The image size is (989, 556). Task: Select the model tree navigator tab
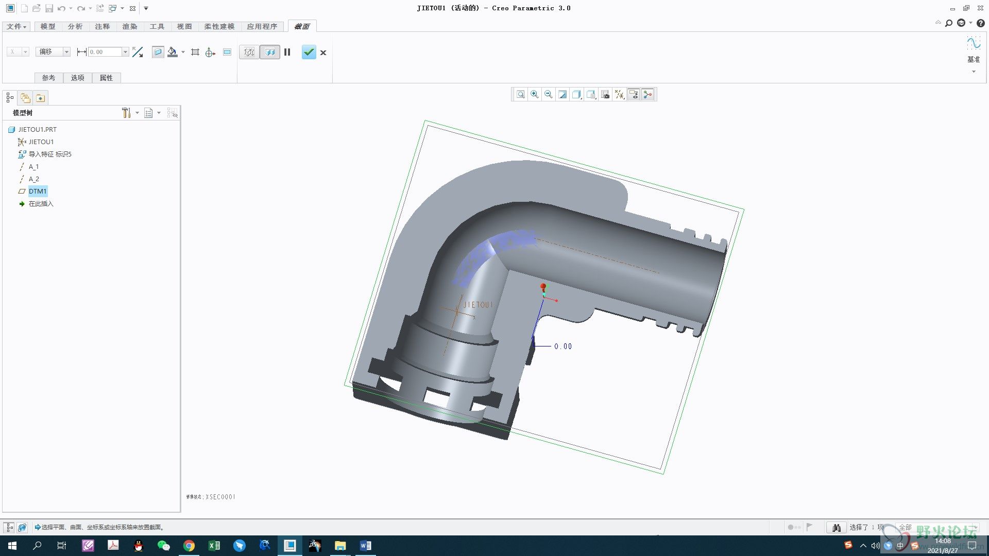pyautogui.click(x=10, y=97)
